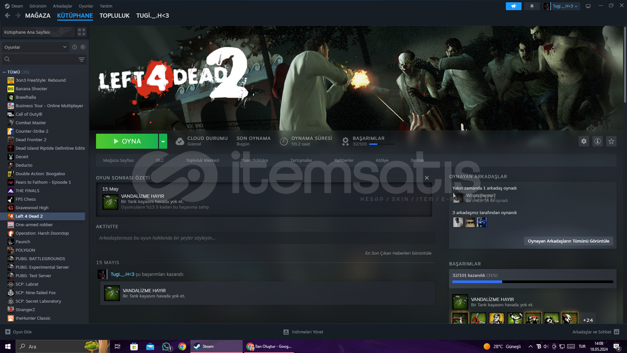Open WhatsApp from the taskbar
Screen dimensions: 627x353
166,346
